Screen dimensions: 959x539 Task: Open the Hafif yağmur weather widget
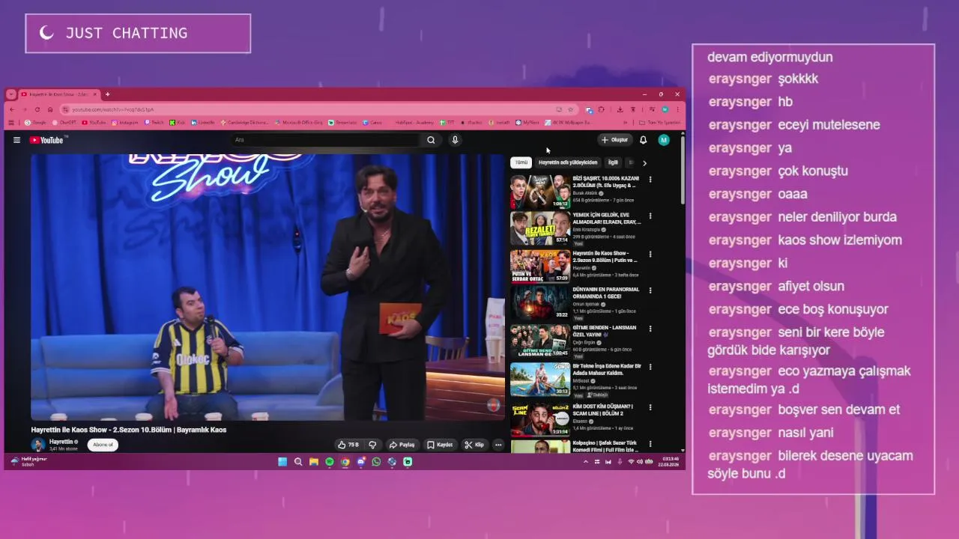pos(28,461)
